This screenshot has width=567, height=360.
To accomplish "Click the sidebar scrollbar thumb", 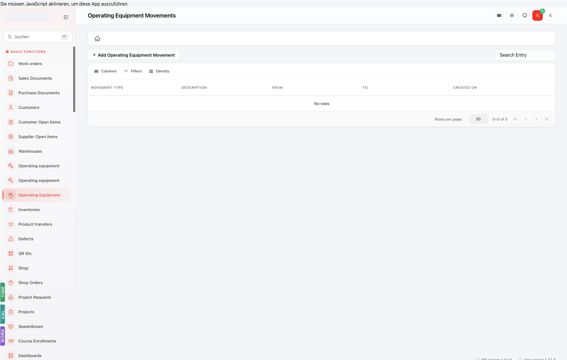I will pos(74,79).
